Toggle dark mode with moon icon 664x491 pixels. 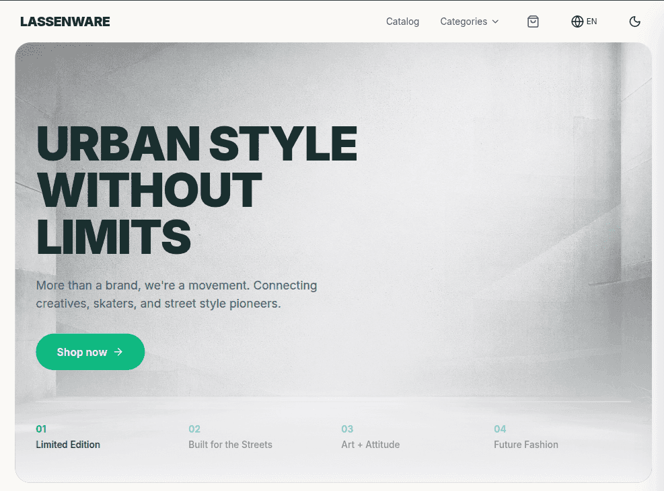[634, 21]
